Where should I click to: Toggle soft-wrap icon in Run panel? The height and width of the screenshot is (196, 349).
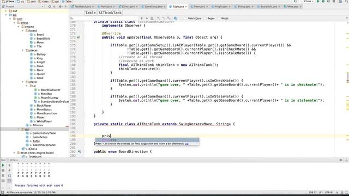9,175
